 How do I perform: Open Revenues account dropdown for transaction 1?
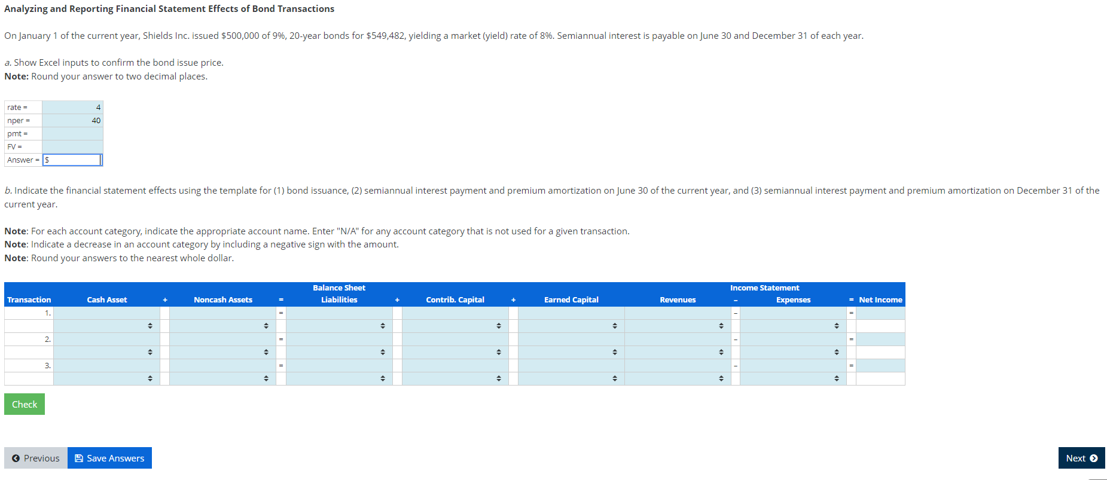tap(678, 326)
